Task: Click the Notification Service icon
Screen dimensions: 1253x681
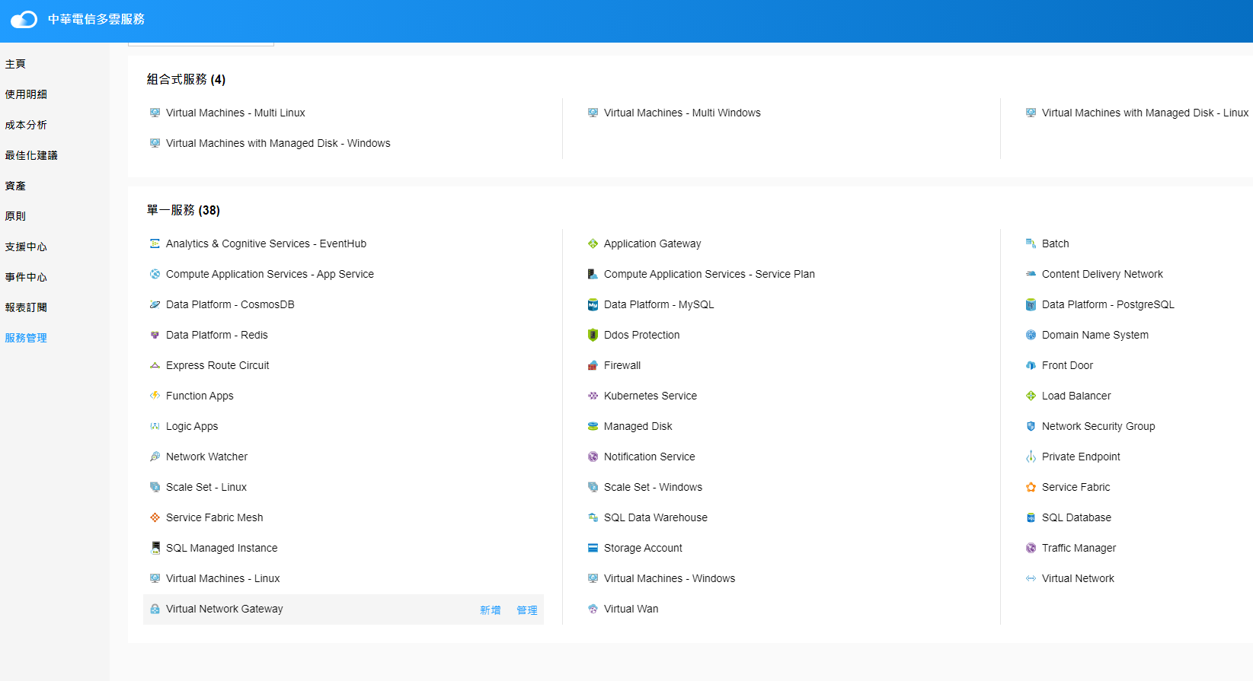Action: [x=593, y=457]
